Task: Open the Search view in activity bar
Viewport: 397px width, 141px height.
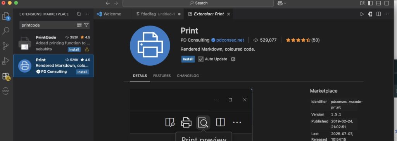Action: pos(6,31)
